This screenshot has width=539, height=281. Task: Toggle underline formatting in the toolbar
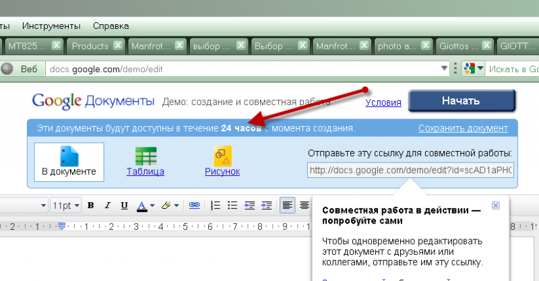pos(124,206)
